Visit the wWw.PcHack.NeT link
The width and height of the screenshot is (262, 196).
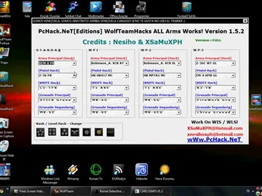215,140
